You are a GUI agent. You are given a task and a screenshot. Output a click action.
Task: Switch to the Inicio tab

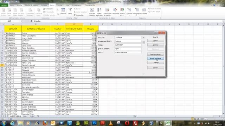[x=12, y=5]
